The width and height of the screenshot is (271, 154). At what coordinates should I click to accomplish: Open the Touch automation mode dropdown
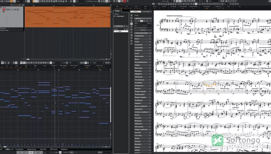(x=20, y=1)
